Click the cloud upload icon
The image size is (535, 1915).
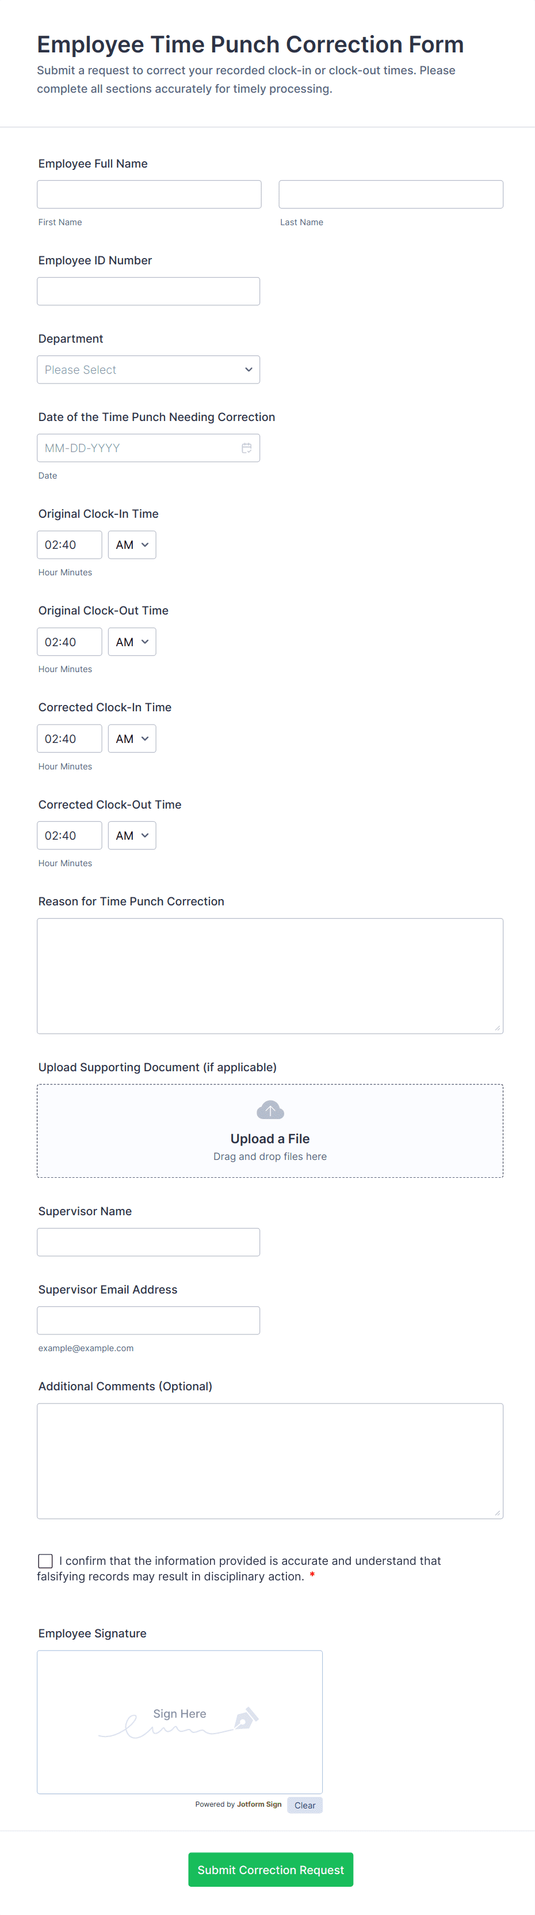click(269, 1109)
